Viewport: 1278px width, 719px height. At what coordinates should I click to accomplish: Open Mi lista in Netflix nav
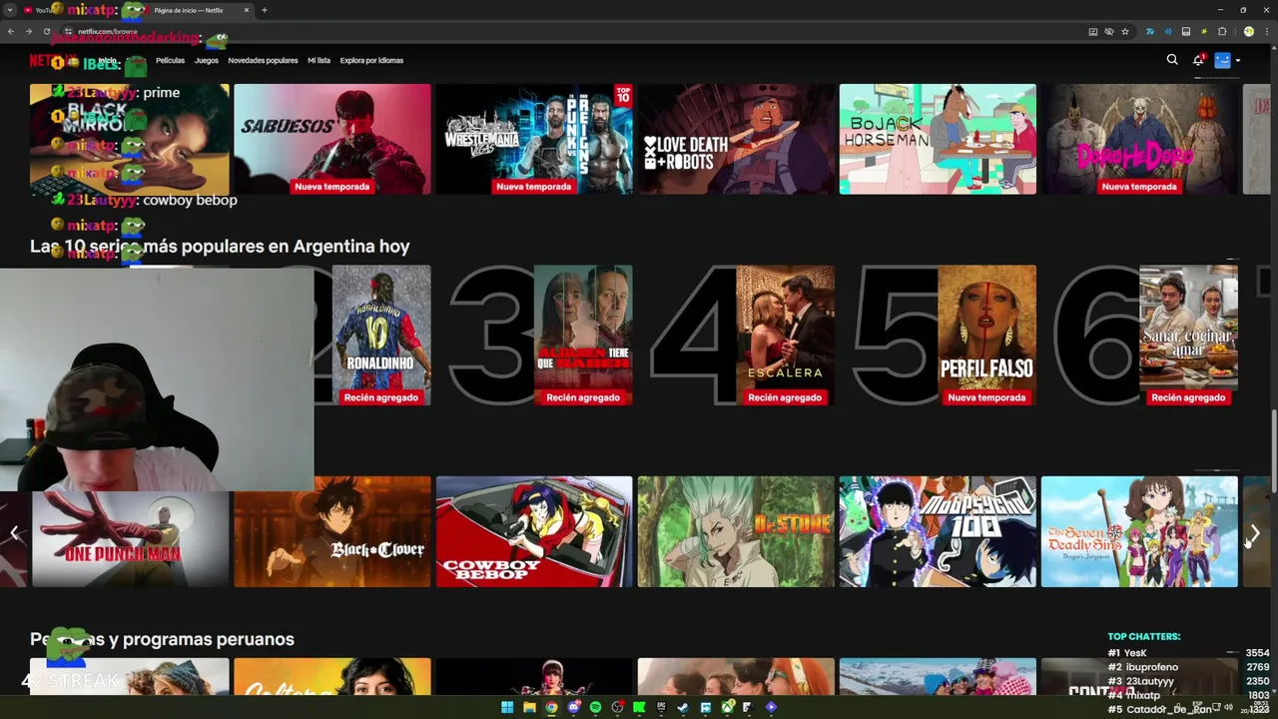(x=319, y=60)
